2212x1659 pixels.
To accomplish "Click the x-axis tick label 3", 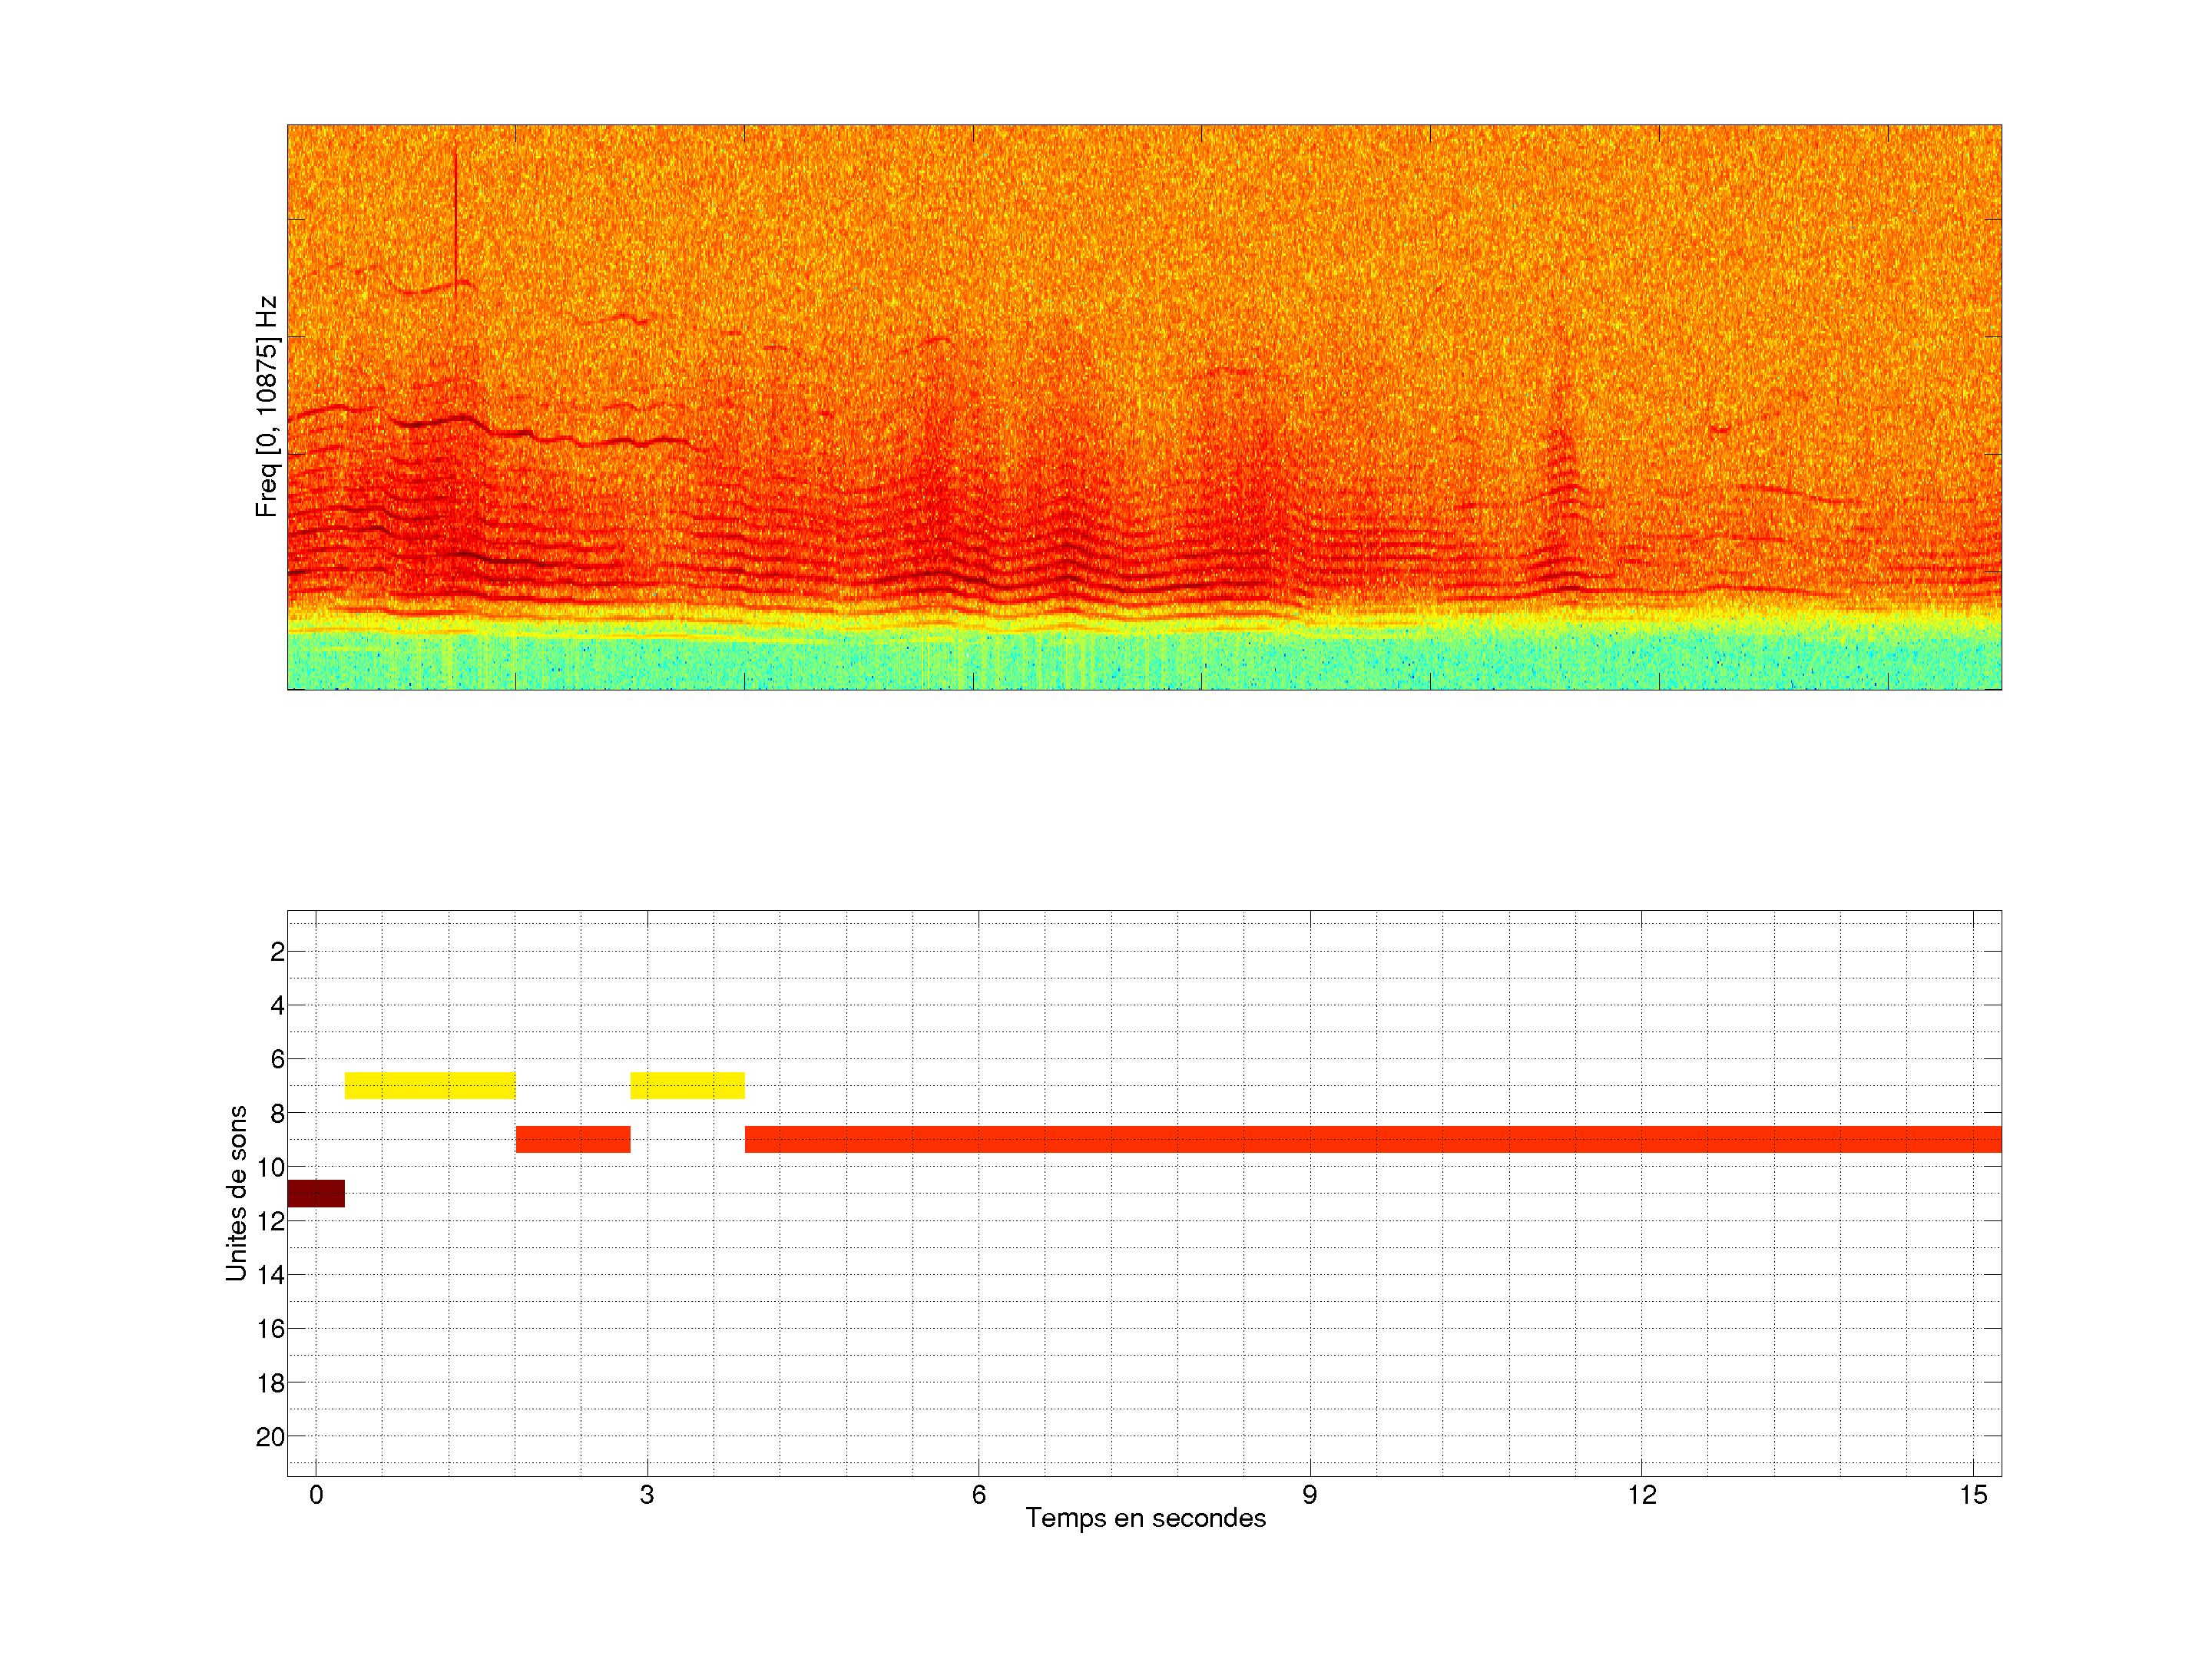I will [x=647, y=1495].
